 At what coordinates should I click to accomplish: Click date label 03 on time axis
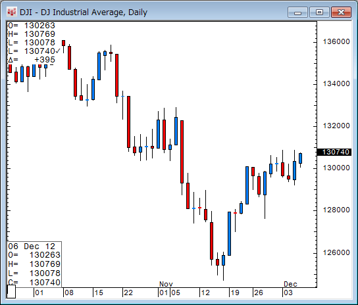(288, 293)
